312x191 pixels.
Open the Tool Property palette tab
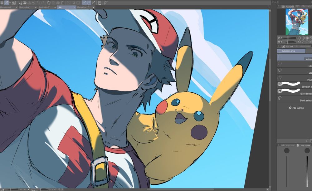tap(303, 46)
